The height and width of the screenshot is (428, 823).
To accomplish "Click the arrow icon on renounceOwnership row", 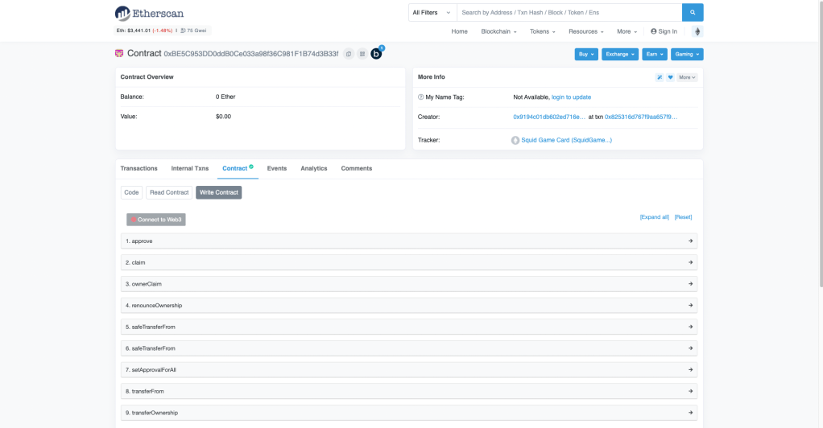I will click(x=690, y=306).
